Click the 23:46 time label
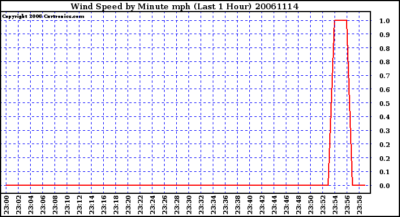The width and height of the screenshot is (400, 217). point(286,205)
